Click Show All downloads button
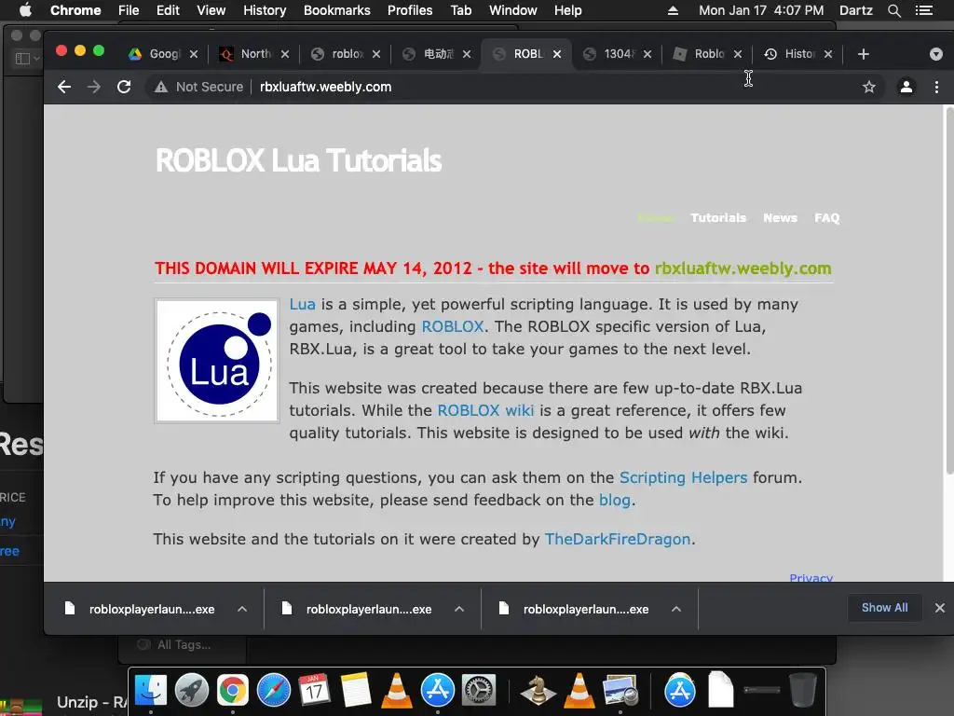The height and width of the screenshot is (716, 954). [x=885, y=608]
